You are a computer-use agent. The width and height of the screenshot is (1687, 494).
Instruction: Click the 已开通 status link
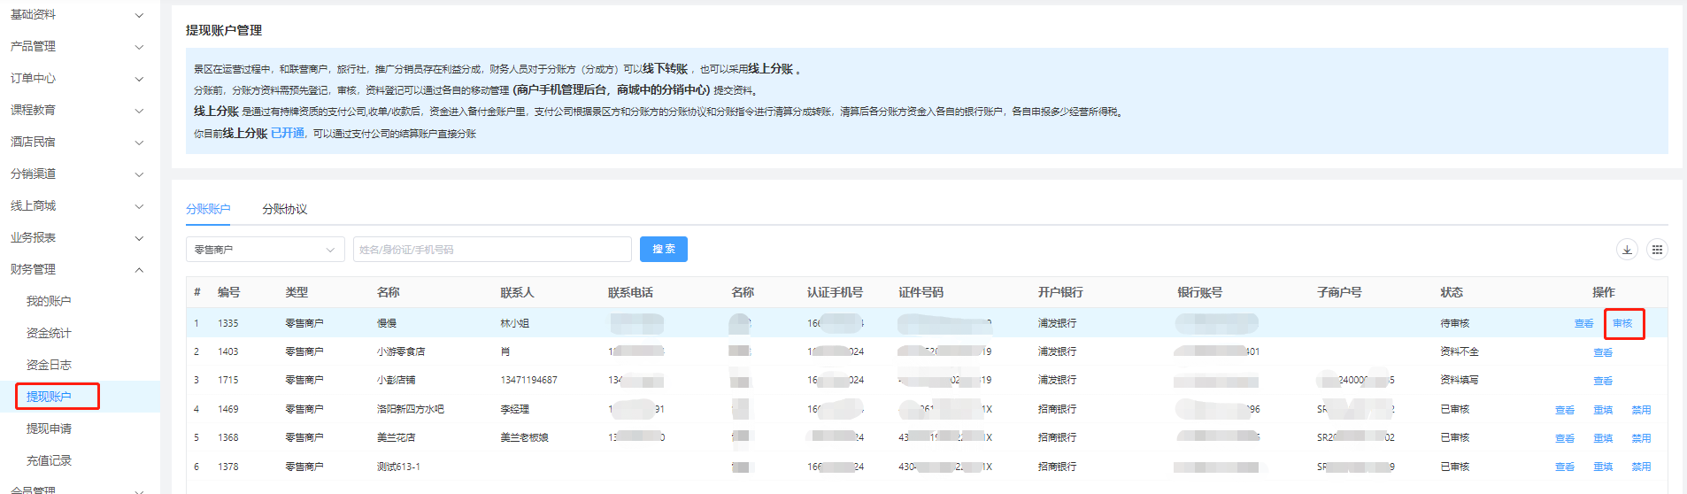tap(288, 133)
